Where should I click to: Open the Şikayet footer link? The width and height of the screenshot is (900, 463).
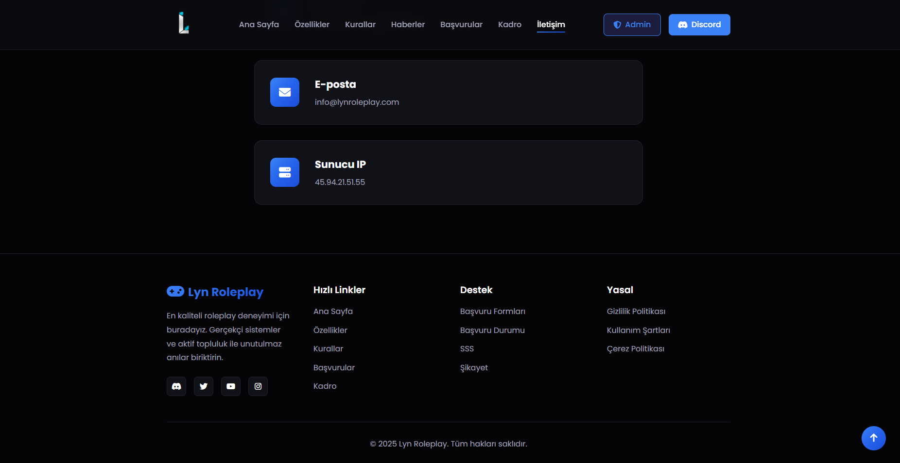click(x=474, y=368)
